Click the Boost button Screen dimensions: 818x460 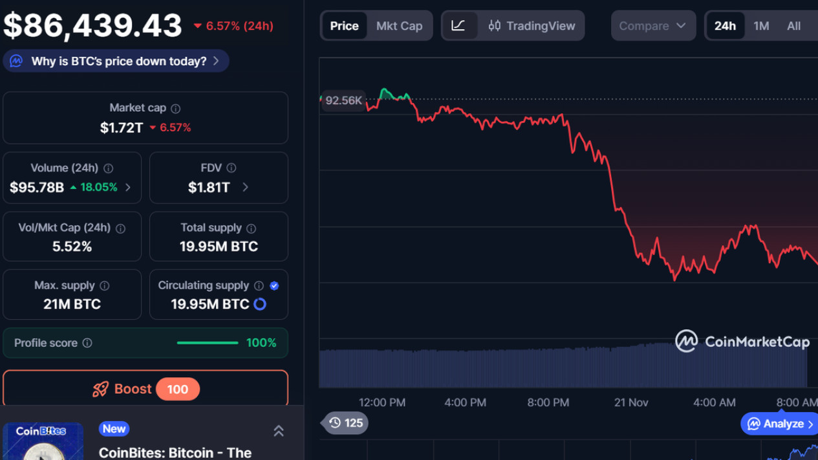(x=145, y=389)
